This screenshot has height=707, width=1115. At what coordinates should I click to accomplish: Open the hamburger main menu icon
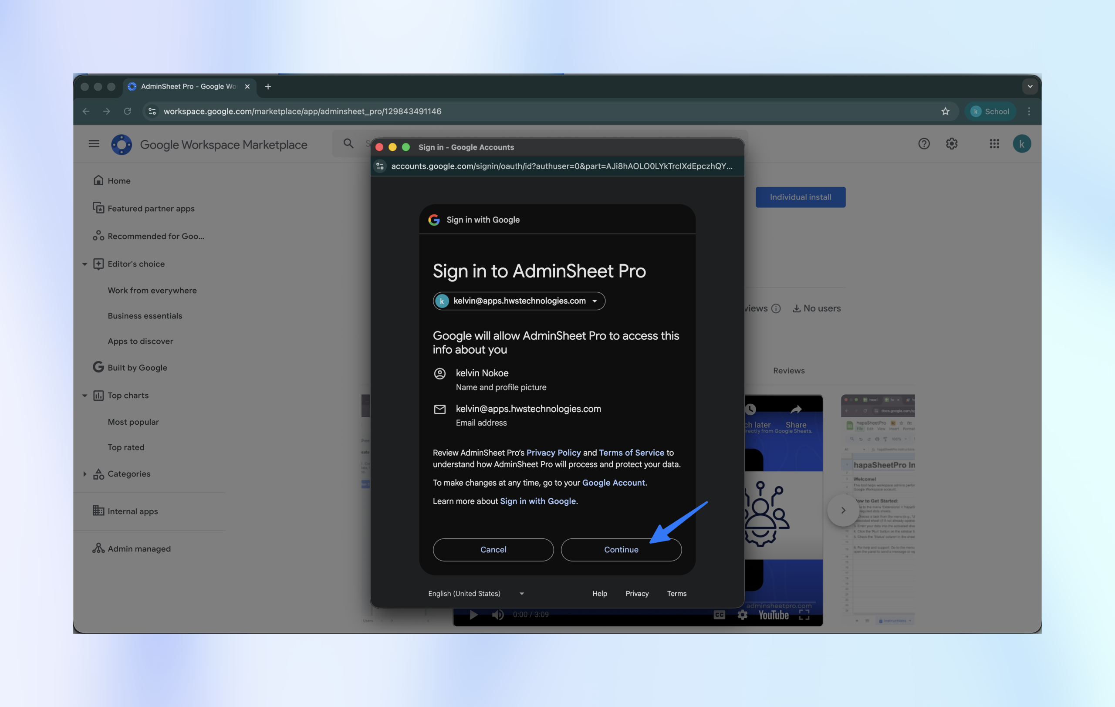pyautogui.click(x=94, y=144)
